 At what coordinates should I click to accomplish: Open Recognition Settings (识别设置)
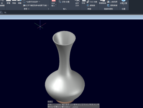(64, 2)
